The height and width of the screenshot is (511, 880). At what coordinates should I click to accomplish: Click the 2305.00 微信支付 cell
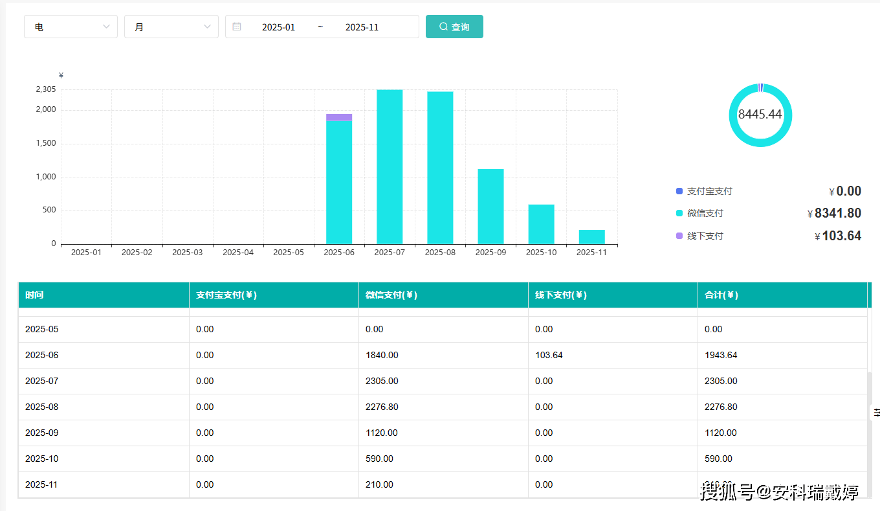443,381
